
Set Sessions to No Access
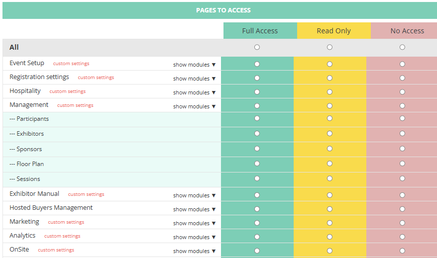point(402,178)
